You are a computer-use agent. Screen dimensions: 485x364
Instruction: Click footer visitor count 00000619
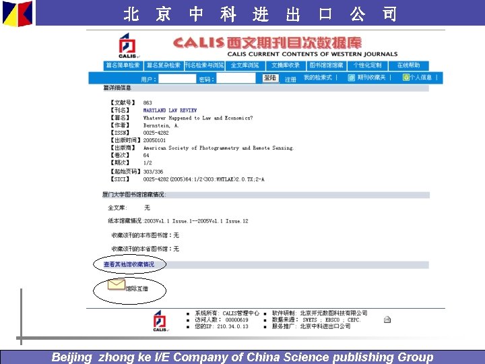[237, 320]
